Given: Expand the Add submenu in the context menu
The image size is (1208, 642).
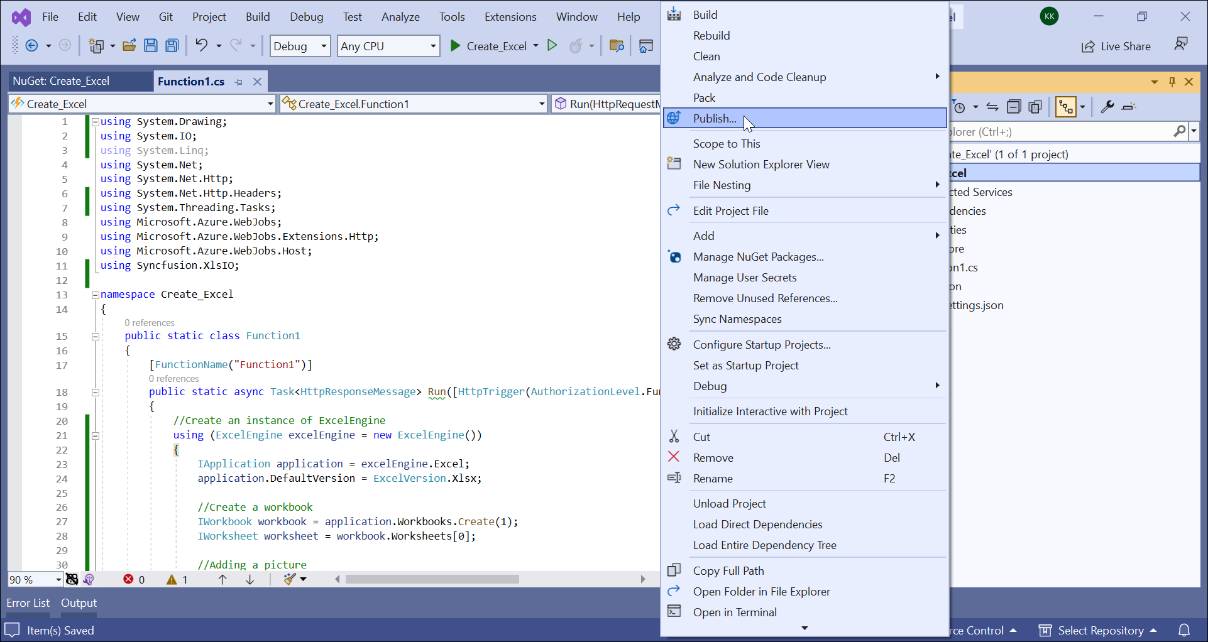Looking at the screenshot, I should click(x=804, y=236).
